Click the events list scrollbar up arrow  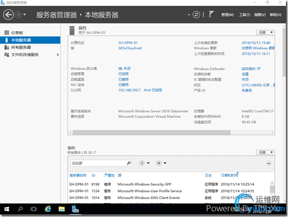pos(272,183)
